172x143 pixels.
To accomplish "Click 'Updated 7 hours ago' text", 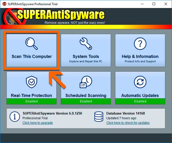I will tap(121, 118).
